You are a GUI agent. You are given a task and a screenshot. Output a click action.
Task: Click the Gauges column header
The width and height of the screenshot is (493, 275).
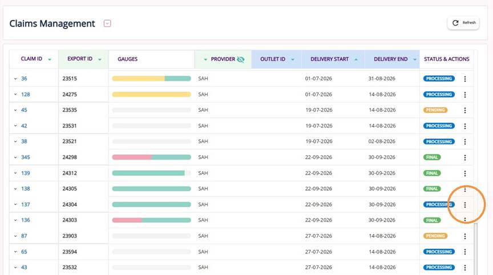click(152, 59)
